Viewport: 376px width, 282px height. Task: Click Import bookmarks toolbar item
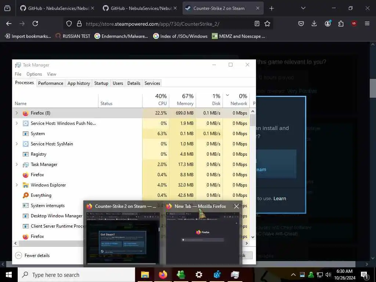click(x=28, y=36)
